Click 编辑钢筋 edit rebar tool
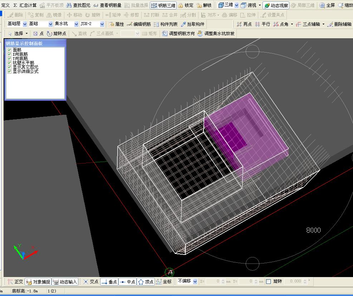The width and height of the screenshot is (353, 296). click(x=139, y=24)
